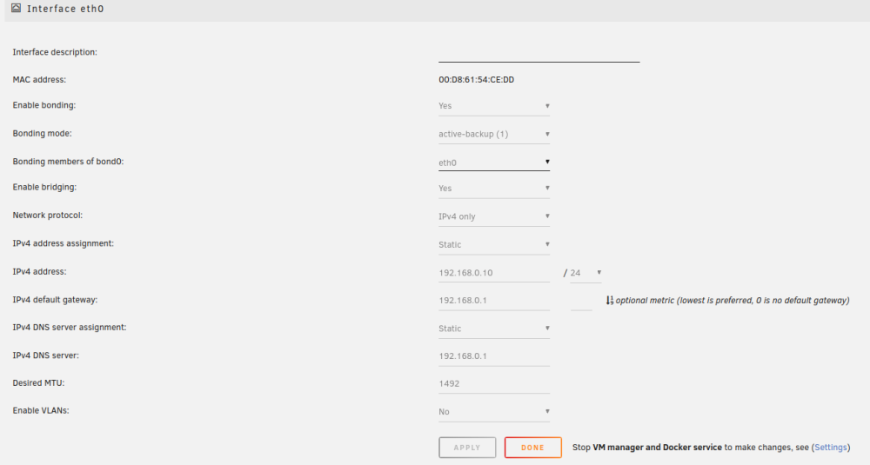The width and height of the screenshot is (870, 465).
Task: Click the 'Bonding mode:' label
Action: (x=42, y=134)
